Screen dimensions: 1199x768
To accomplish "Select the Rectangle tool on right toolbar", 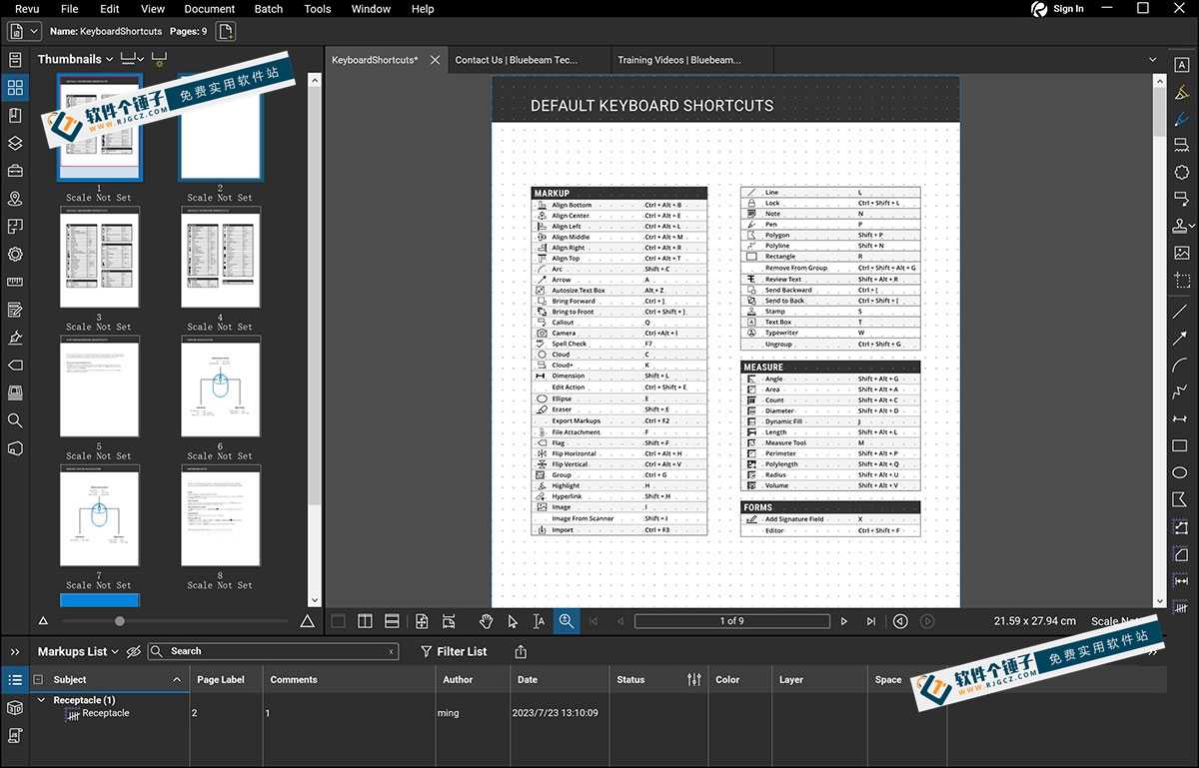I will (1181, 445).
